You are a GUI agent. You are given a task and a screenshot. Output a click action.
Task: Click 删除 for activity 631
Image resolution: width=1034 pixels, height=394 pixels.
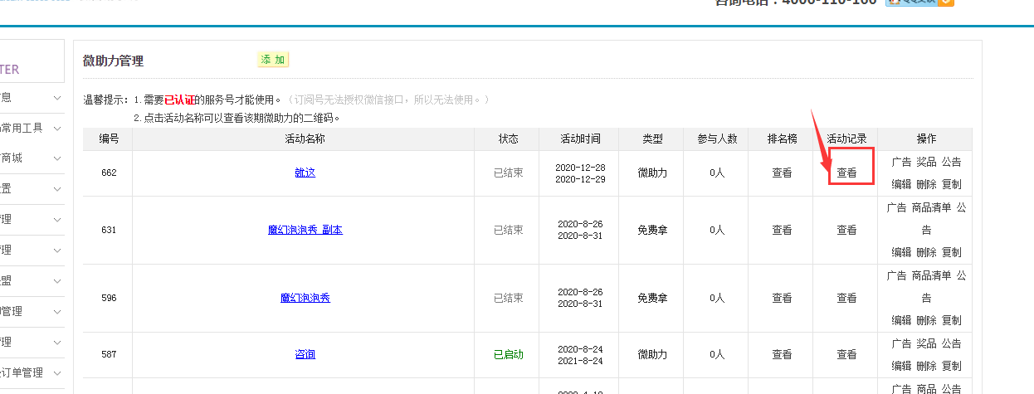point(926,252)
